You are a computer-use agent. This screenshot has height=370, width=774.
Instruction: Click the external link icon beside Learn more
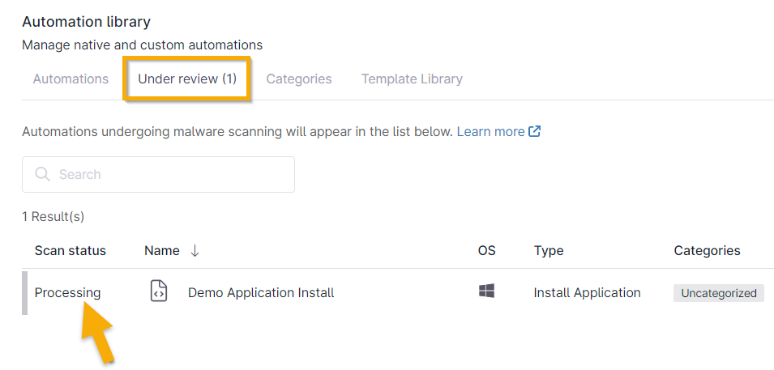click(x=535, y=131)
